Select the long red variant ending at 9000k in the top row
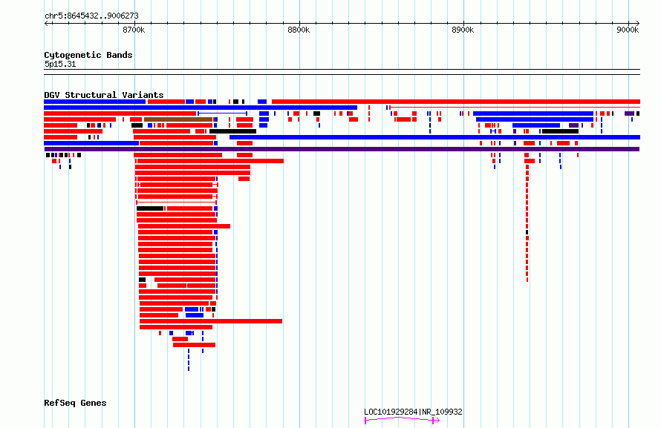Screen dimensions: 661x428 (456, 102)
